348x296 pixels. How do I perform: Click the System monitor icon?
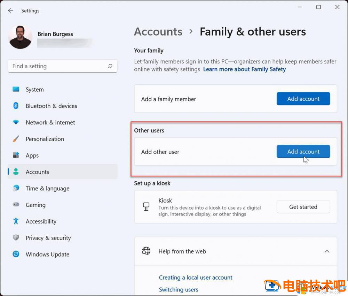[x=16, y=89]
